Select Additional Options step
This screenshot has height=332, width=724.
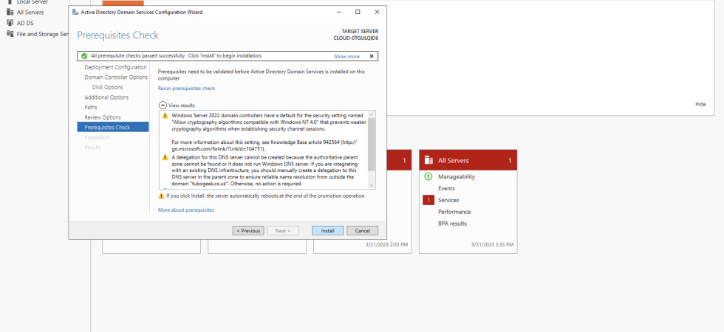106,97
